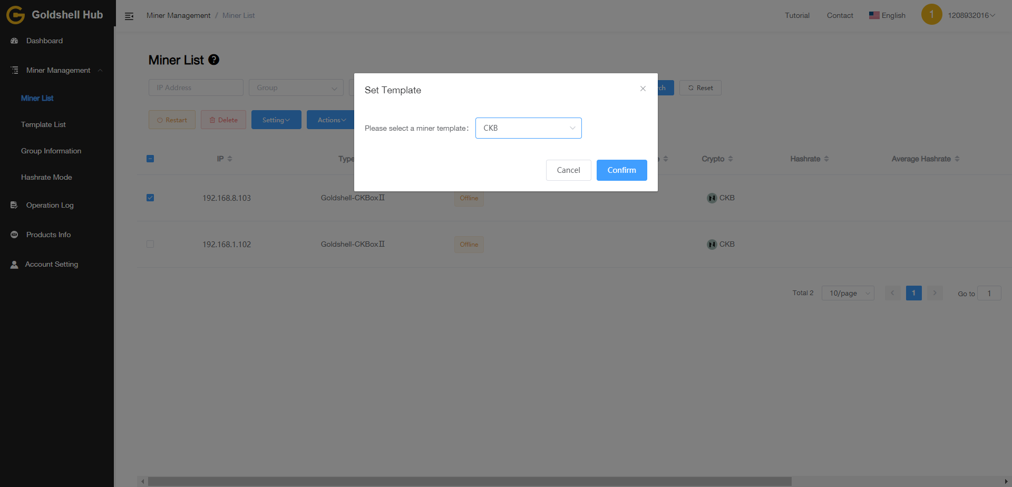Click the Operation Log sidebar icon
Viewport: 1012px width, 487px height.
14,206
